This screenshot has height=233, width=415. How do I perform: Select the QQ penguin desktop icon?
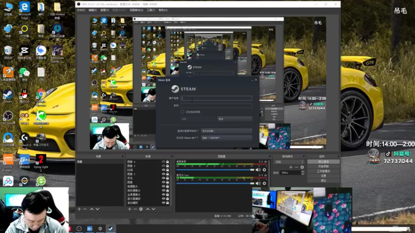point(24,95)
